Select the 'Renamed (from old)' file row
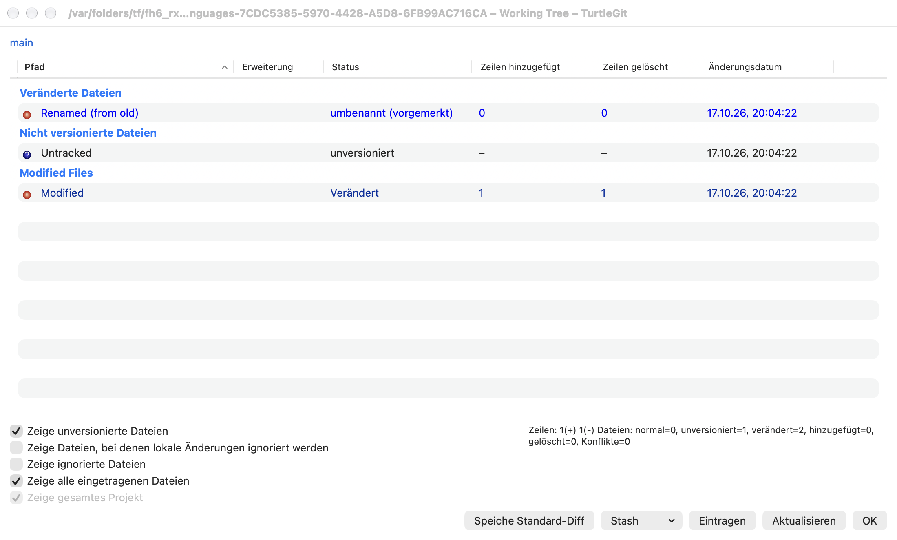This screenshot has width=897, height=540. click(448, 113)
